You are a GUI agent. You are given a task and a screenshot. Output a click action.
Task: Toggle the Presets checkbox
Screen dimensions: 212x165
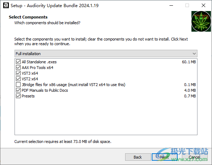coord(18,96)
